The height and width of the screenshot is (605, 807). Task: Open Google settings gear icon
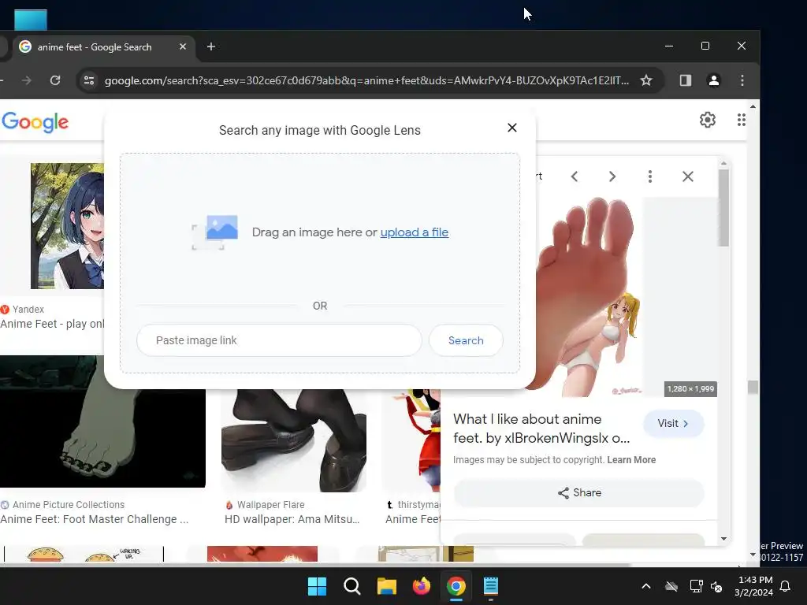click(x=707, y=120)
